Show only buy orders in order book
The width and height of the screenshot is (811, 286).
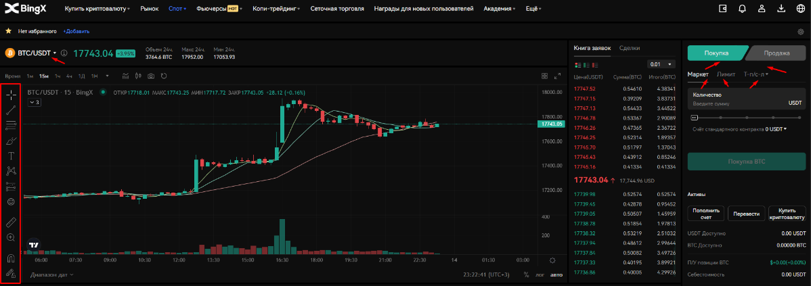coord(586,64)
